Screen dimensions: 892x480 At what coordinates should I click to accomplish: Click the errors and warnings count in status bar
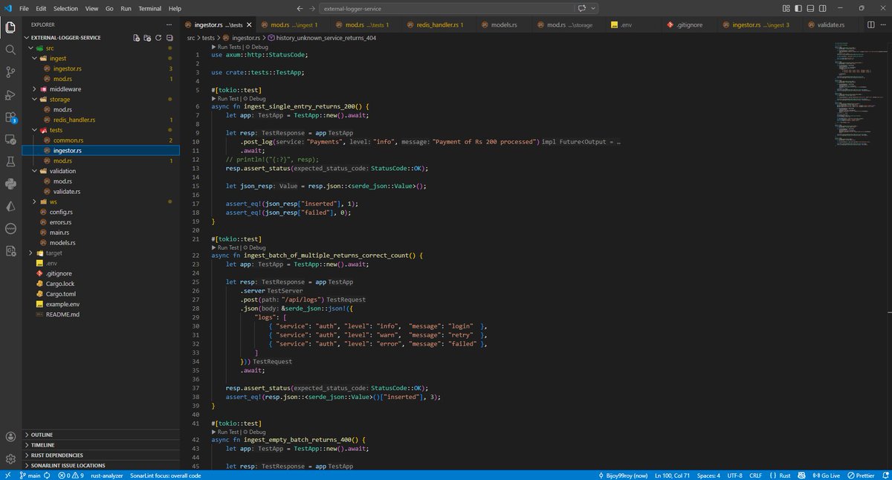(x=72, y=475)
